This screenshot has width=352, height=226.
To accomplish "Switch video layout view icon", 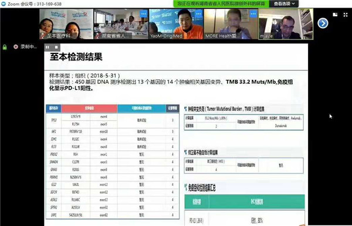I will click(335, 15).
